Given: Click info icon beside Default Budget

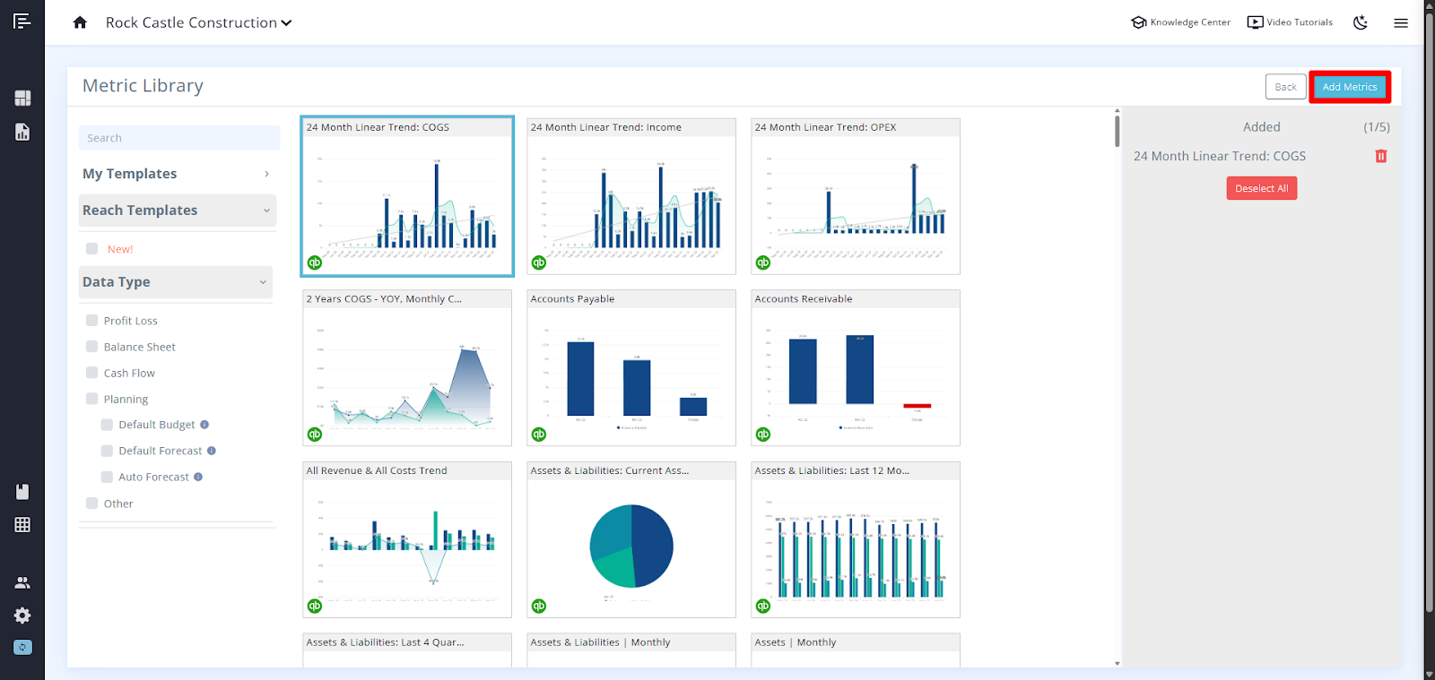Looking at the screenshot, I should [204, 425].
